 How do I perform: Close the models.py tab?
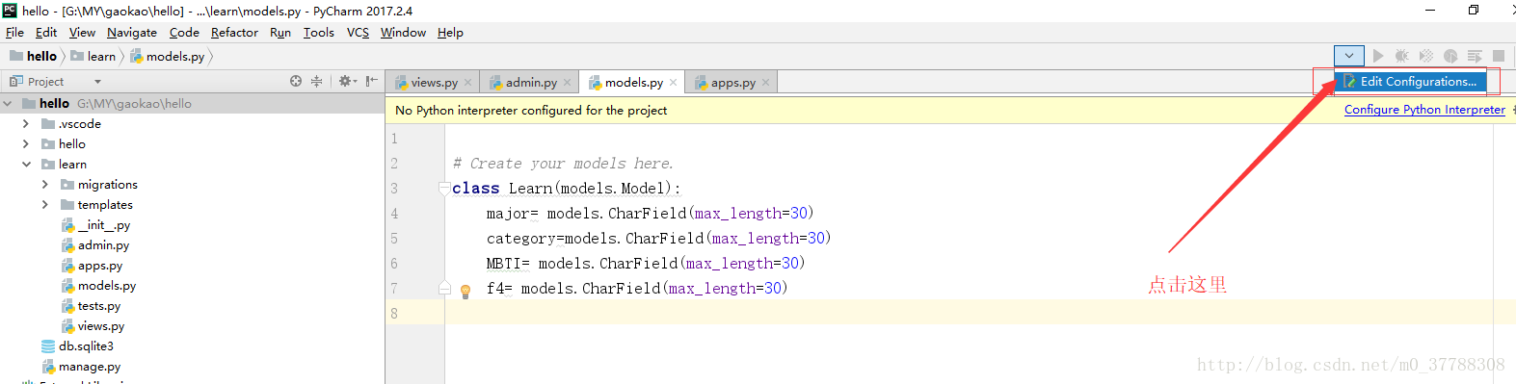pos(674,83)
